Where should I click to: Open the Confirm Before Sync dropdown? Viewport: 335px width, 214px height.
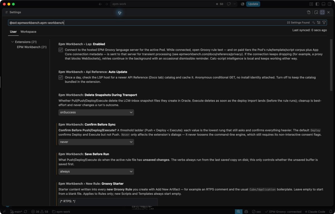[x=96, y=142]
